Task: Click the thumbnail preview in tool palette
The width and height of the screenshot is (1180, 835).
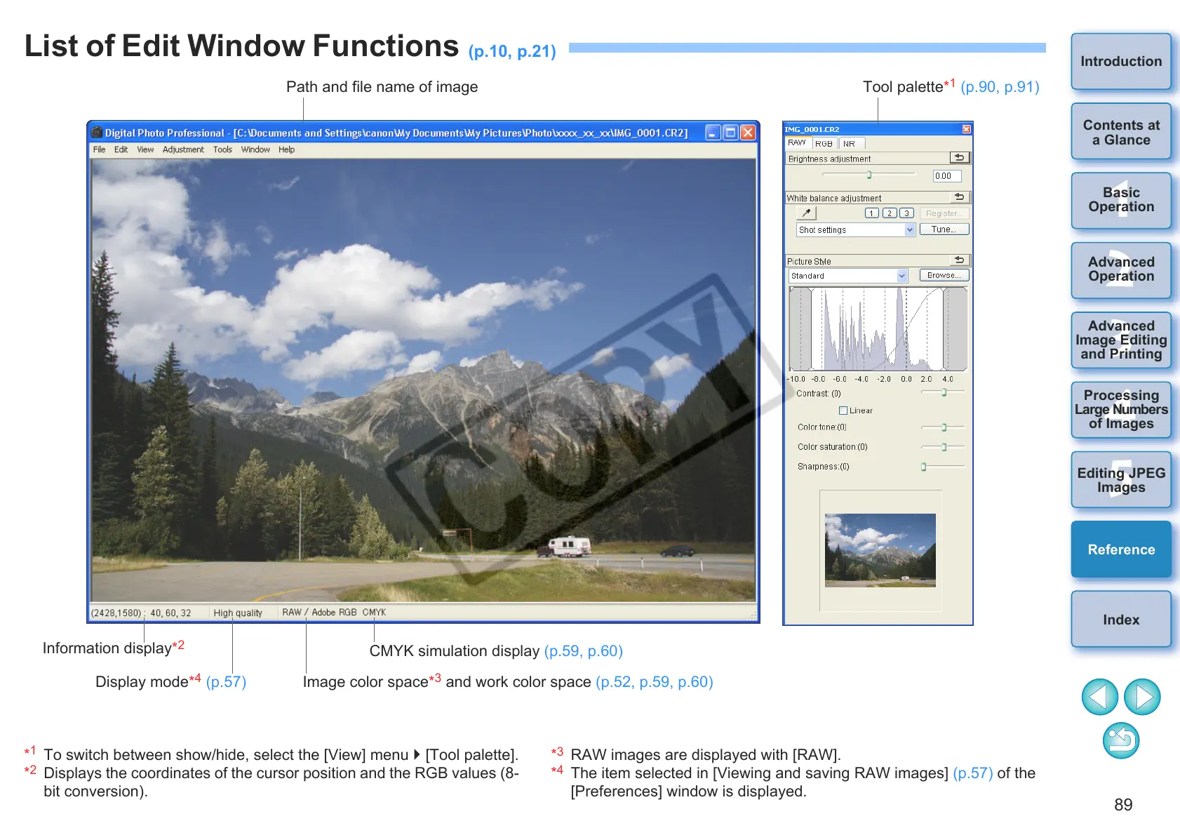Action: coord(880,550)
